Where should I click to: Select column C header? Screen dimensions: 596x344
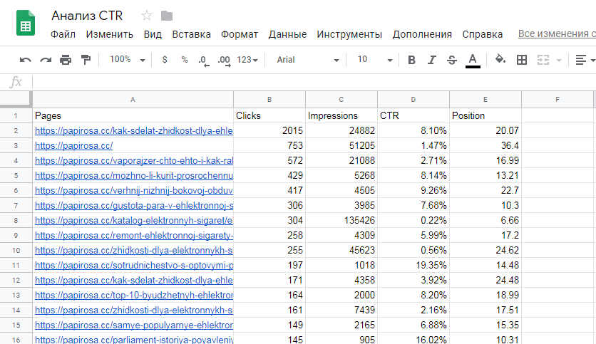[x=341, y=100]
